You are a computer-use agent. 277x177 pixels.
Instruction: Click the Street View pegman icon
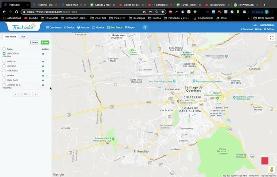coord(272,169)
